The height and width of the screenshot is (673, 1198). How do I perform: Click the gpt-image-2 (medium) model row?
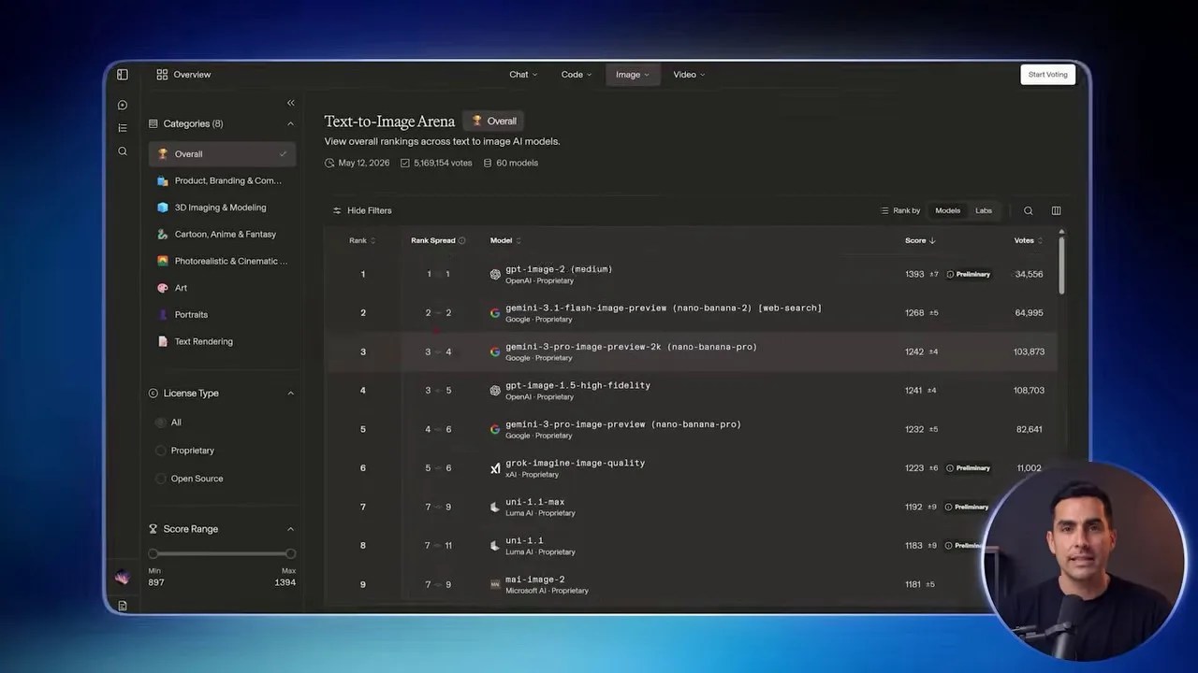coord(691,274)
